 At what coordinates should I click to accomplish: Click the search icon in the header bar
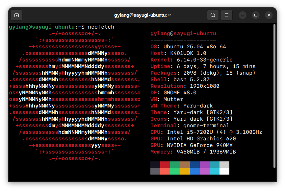tap(213, 15)
